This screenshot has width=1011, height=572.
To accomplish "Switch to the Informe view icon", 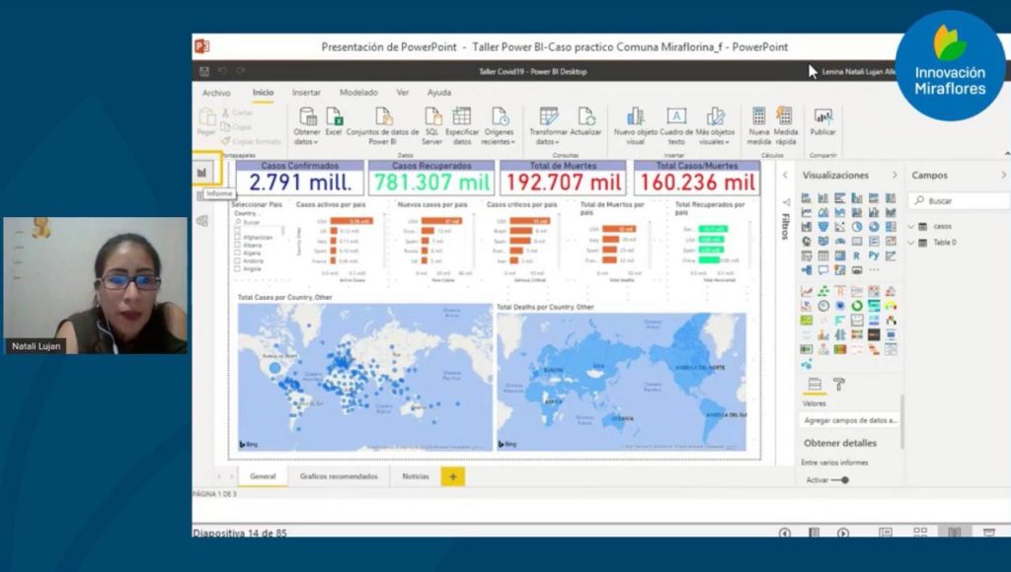I will (201, 172).
